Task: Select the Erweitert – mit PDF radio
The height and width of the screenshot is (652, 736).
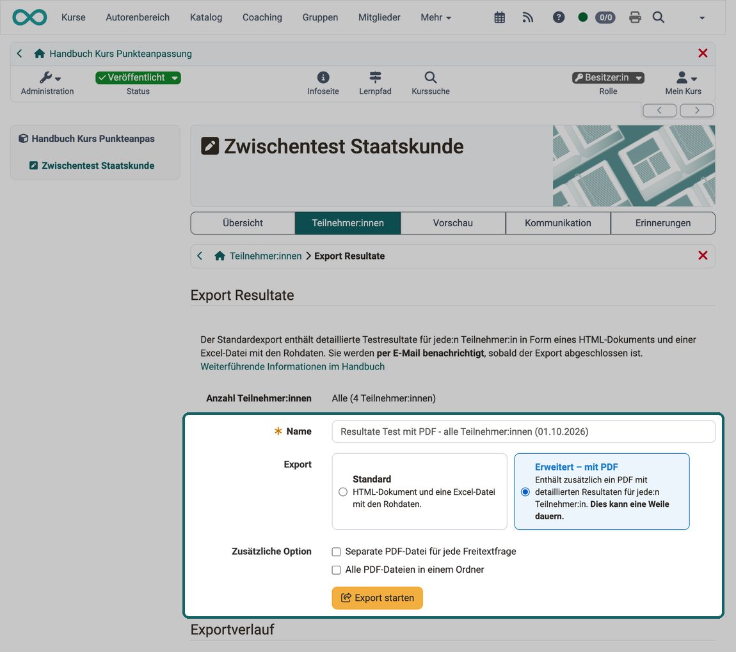Action: click(x=525, y=492)
